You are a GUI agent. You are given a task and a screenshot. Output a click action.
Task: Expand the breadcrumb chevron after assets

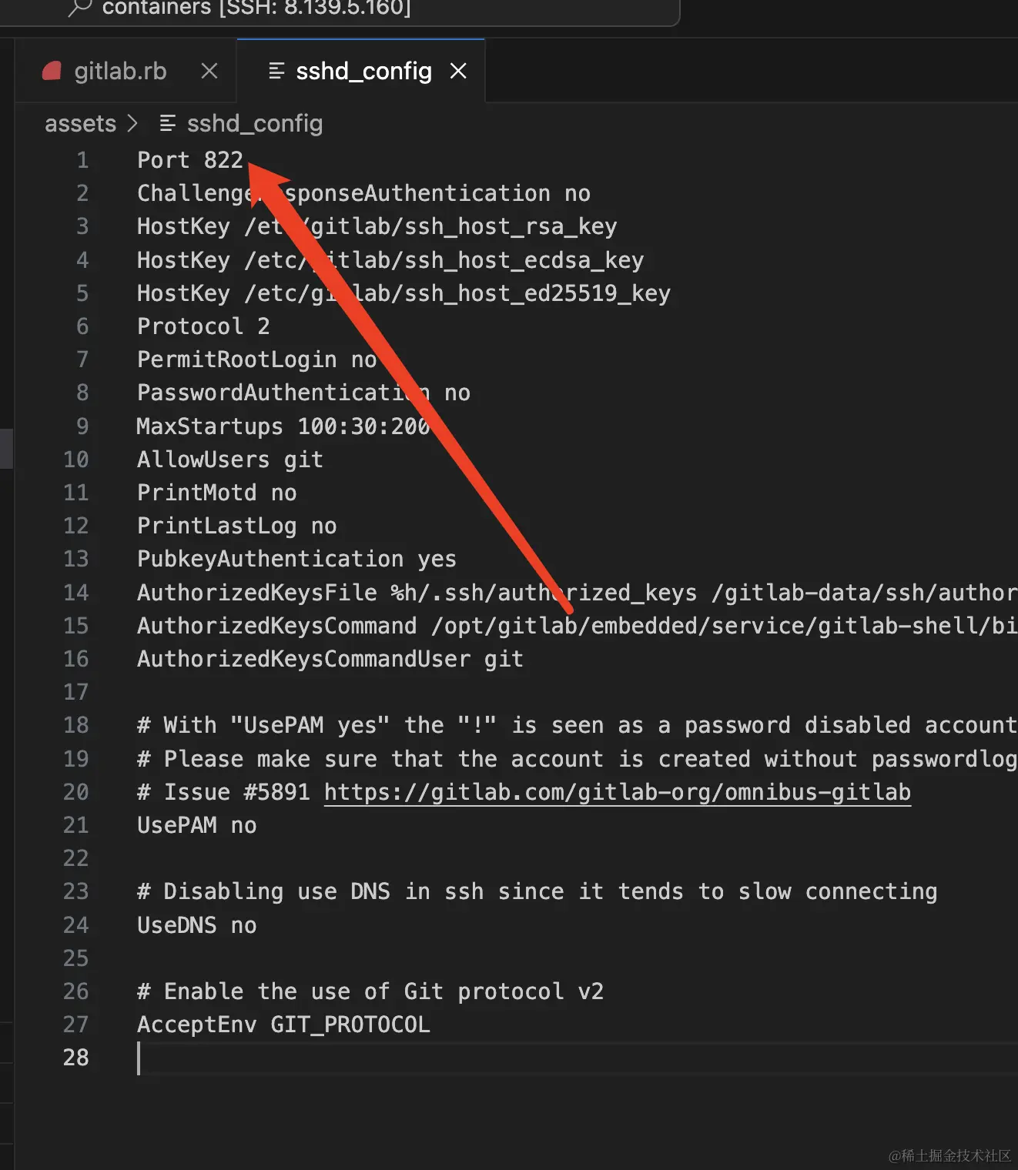132,124
